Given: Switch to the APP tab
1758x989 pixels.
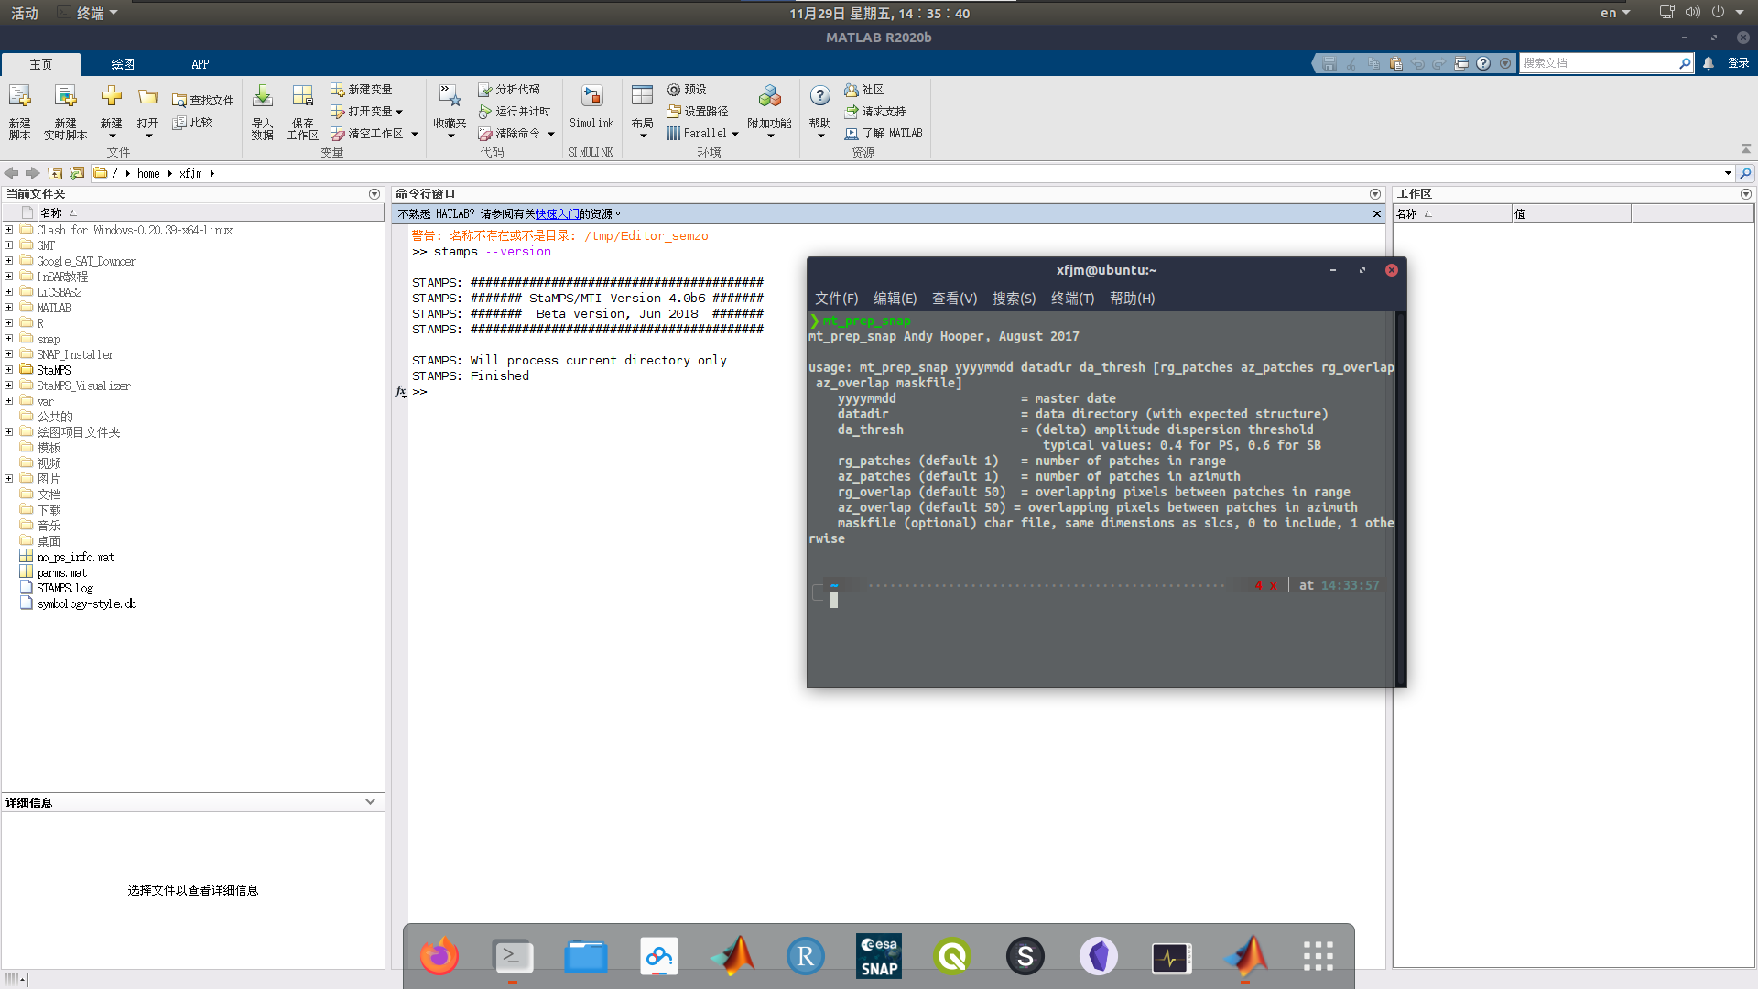Looking at the screenshot, I should tap(201, 64).
